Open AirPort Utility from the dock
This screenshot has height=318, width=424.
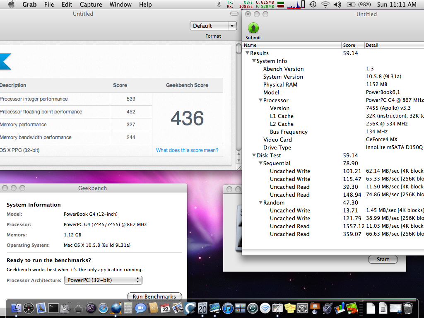click(265, 308)
